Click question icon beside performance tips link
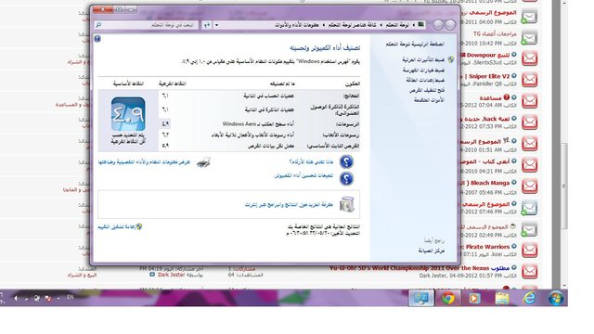Image resolution: width=594 pixels, height=334 pixels. tap(346, 179)
